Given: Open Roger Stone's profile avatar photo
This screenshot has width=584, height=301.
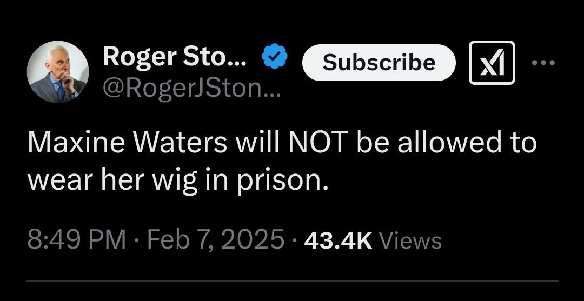Looking at the screenshot, I should 58,72.
